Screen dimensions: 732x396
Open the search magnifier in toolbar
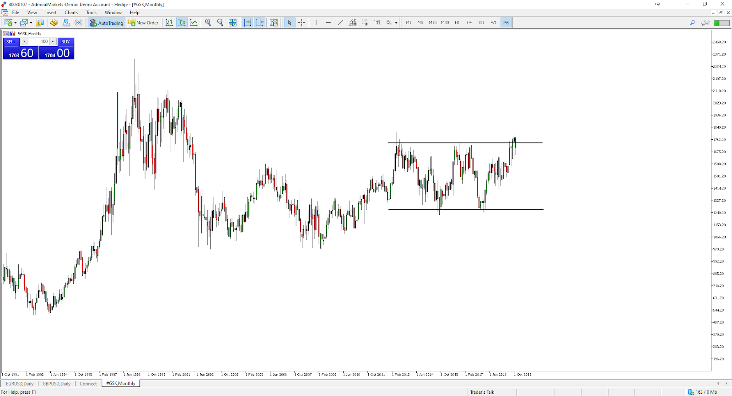[693, 22]
